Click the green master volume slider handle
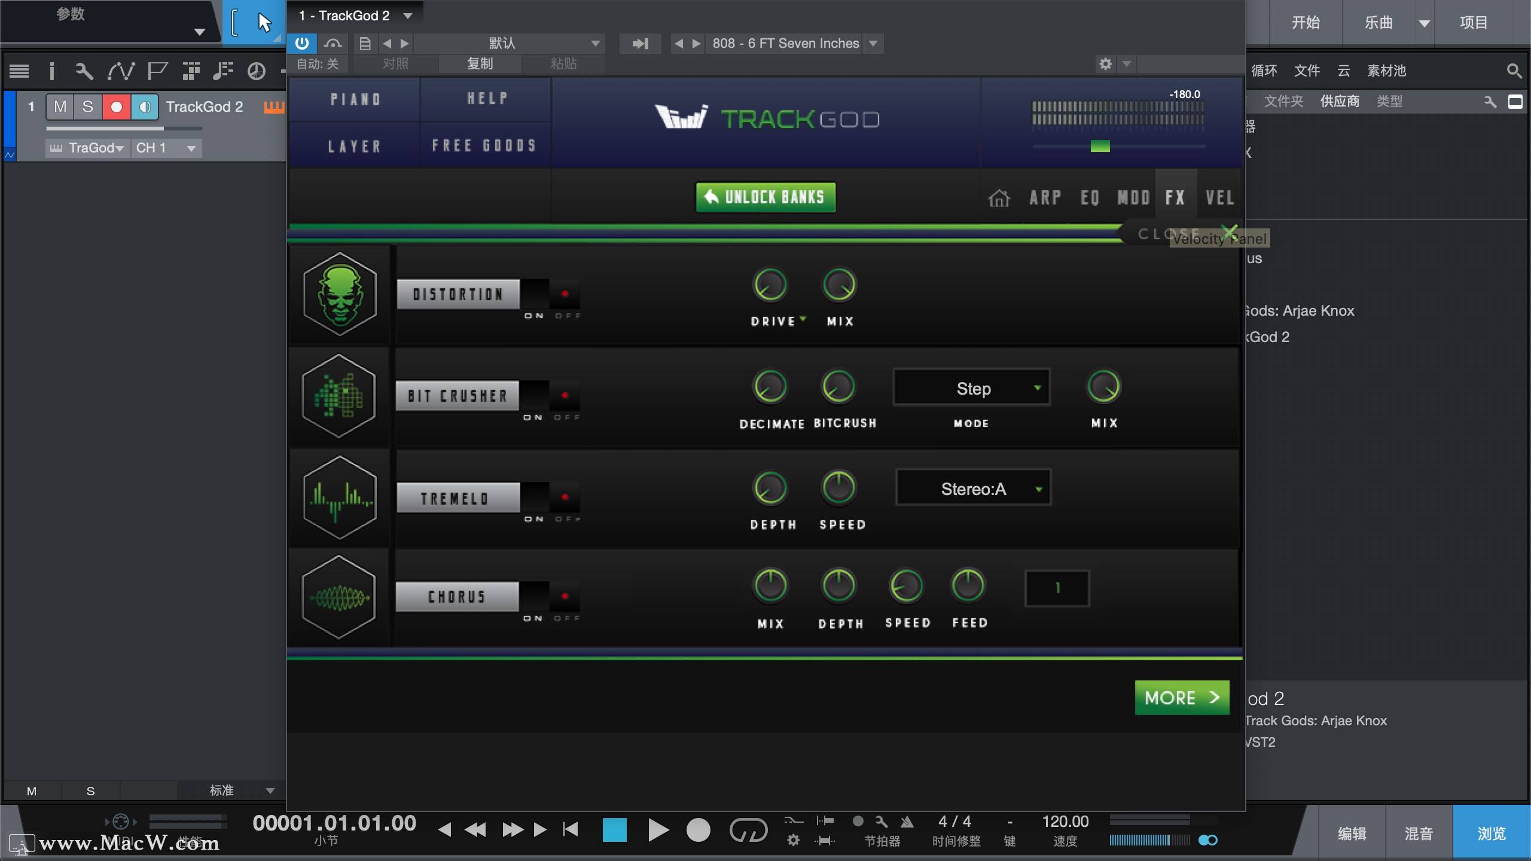The image size is (1531, 861). pyautogui.click(x=1100, y=146)
